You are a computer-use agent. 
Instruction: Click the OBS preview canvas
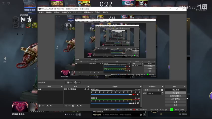(112, 47)
